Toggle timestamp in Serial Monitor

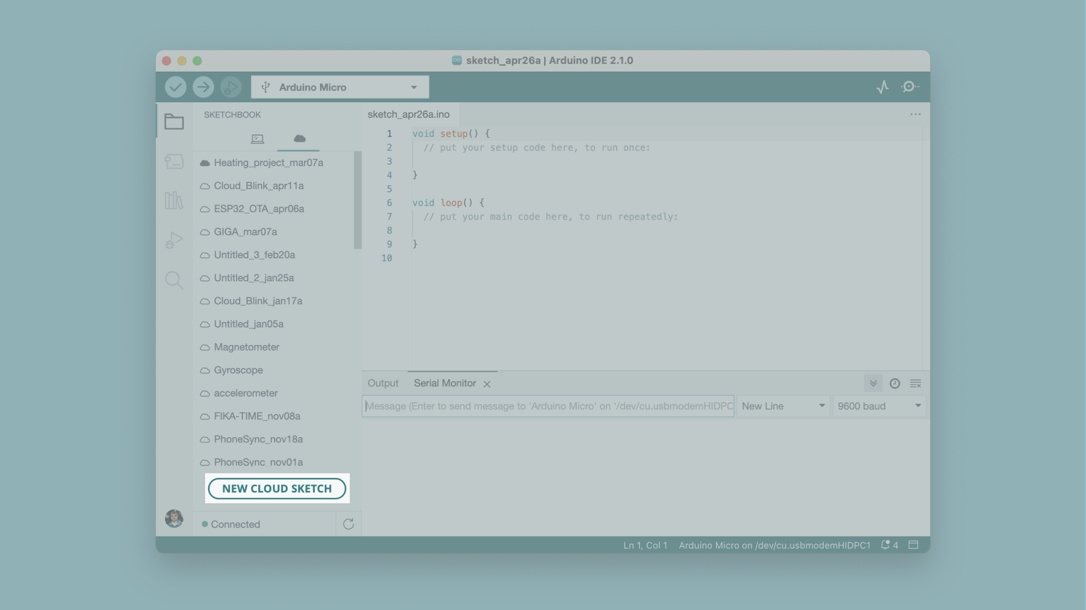[x=894, y=384]
